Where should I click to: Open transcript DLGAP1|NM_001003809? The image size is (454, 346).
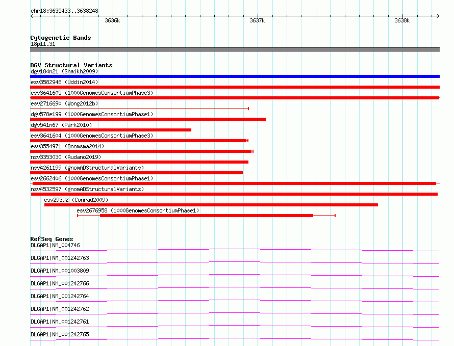[x=60, y=271]
